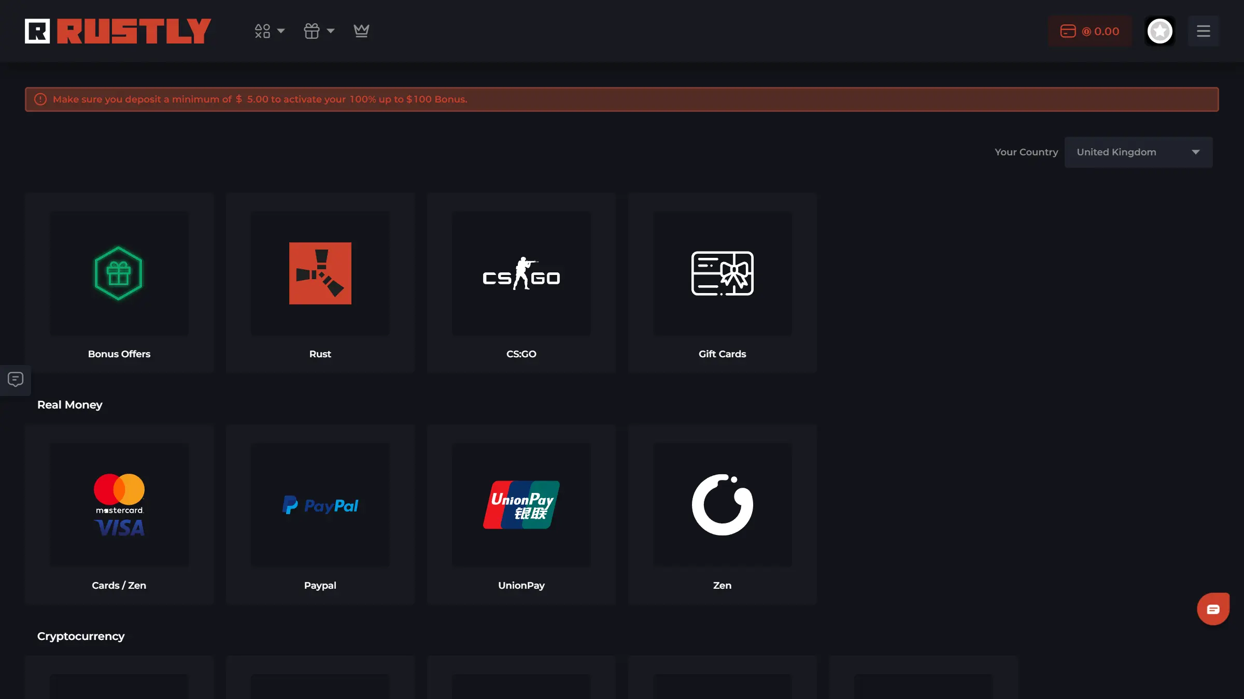Click the Rustly logo
Viewport: 1244px width, 699px height.
tap(118, 31)
